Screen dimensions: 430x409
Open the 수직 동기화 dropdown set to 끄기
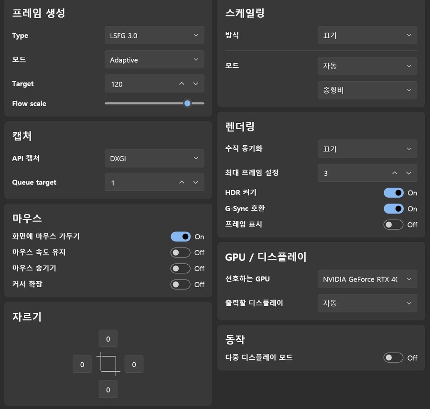pos(367,149)
